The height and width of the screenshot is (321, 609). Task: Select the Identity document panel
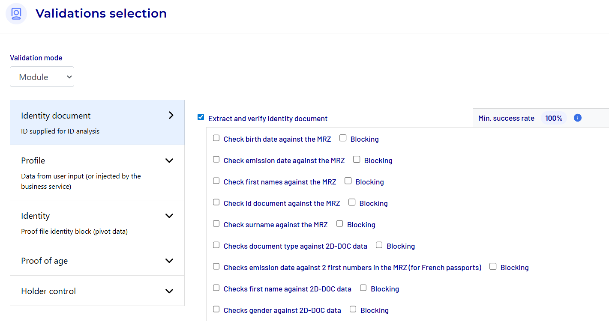(97, 122)
